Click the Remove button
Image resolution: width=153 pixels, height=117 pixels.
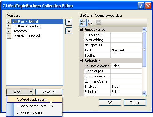pos(49,92)
